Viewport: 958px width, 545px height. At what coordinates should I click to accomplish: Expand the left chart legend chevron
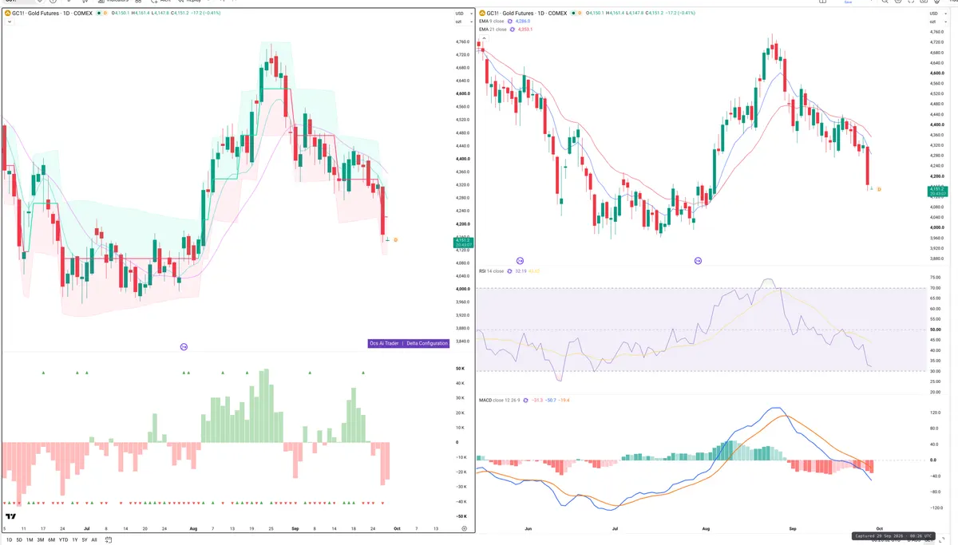click(8, 22)
